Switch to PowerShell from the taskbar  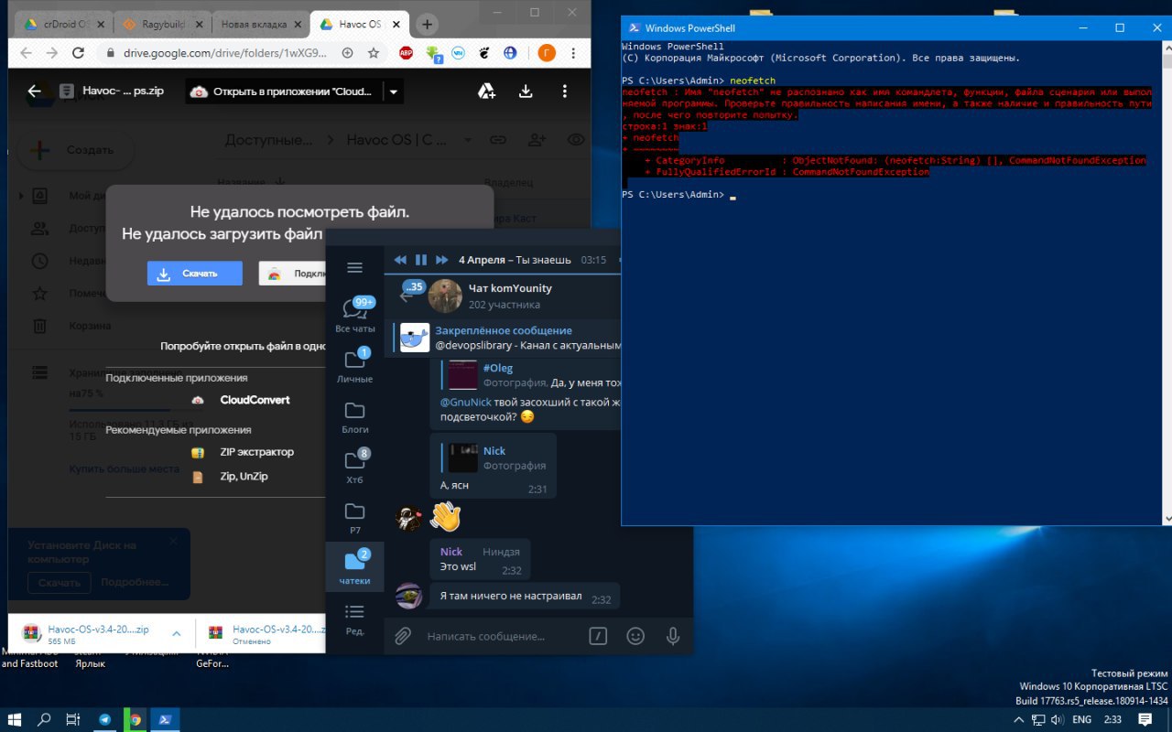166,719
